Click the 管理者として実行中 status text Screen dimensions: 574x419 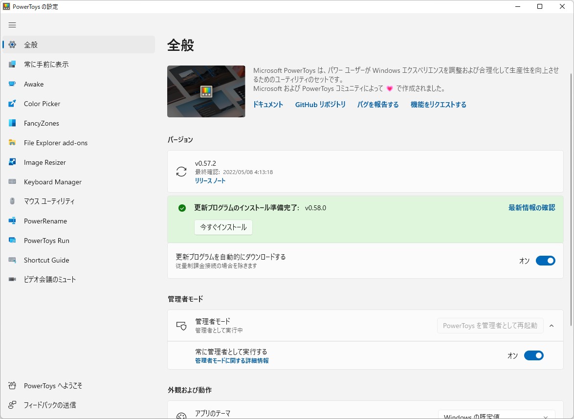pyautogui.click(x=219, y=330)
